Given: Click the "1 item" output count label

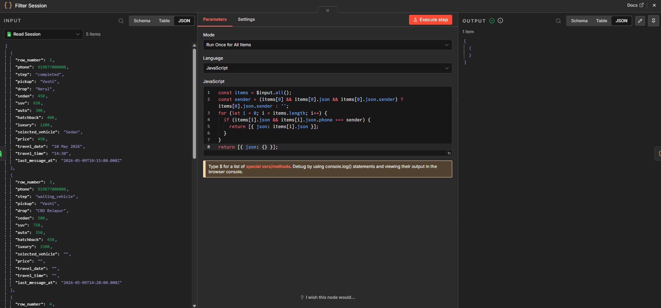Looking at the screenshot, I should click(x=468, y=32).
